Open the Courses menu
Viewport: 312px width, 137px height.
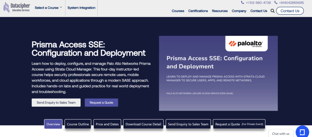point(178,11)
